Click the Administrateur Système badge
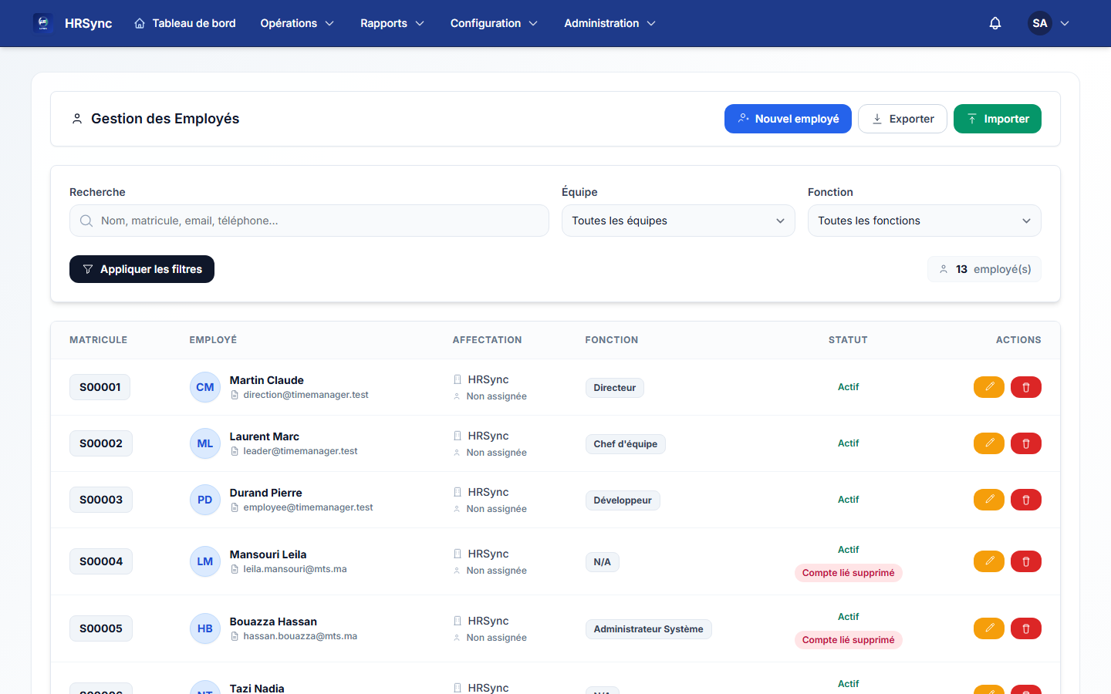The width and height of the screenshot is (1111, 694). (x=649, y=629)
